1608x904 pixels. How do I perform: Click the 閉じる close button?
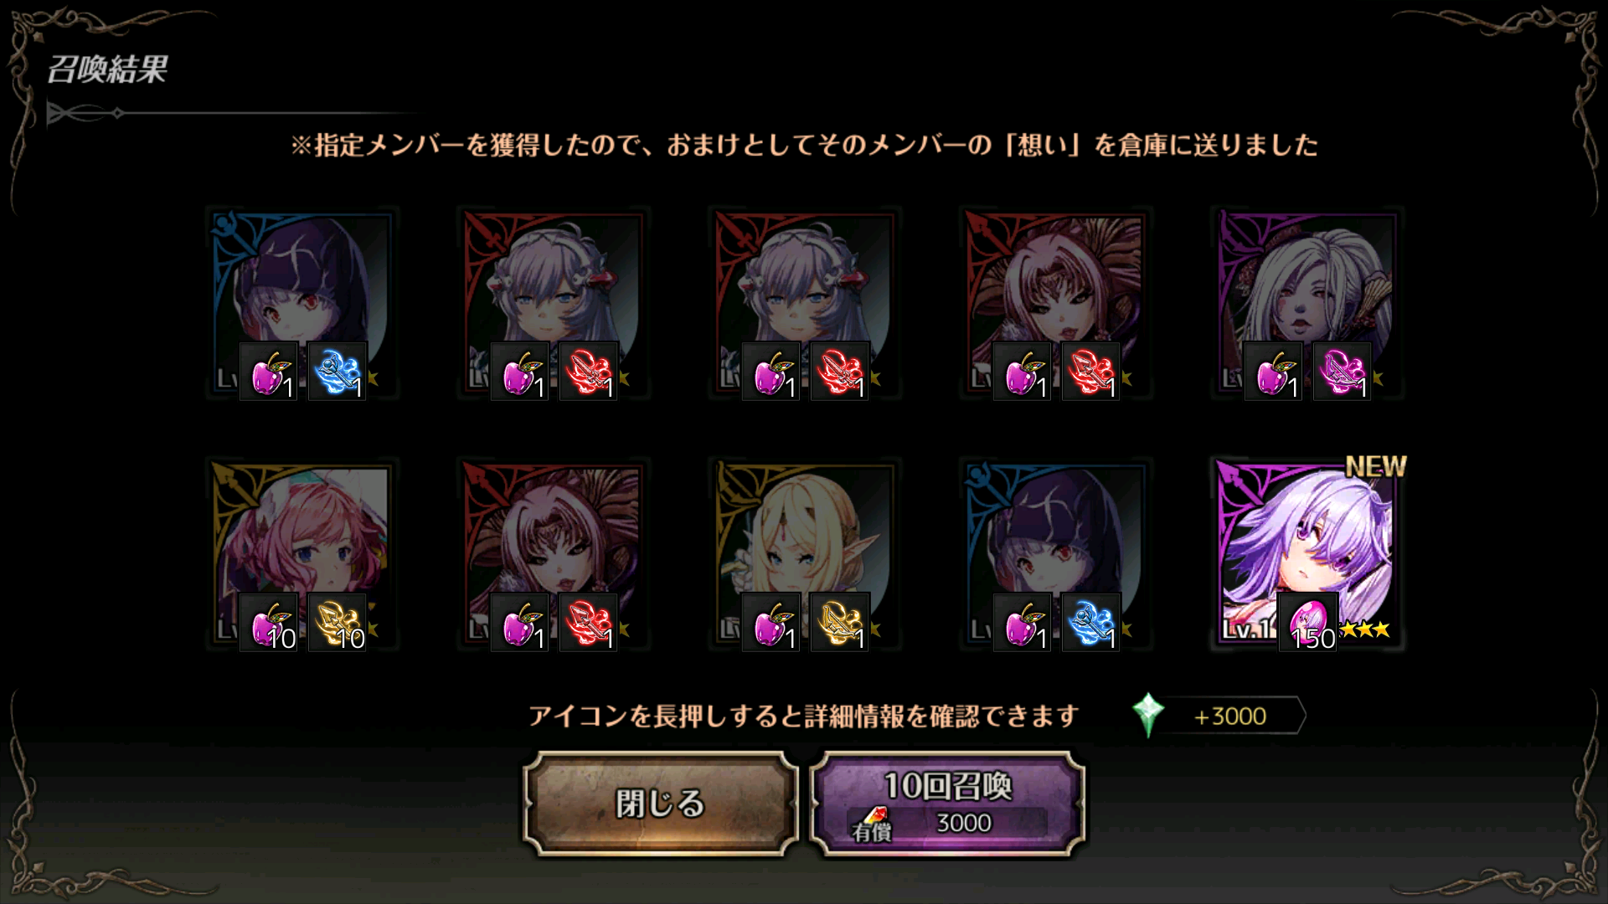pos(660,804)
